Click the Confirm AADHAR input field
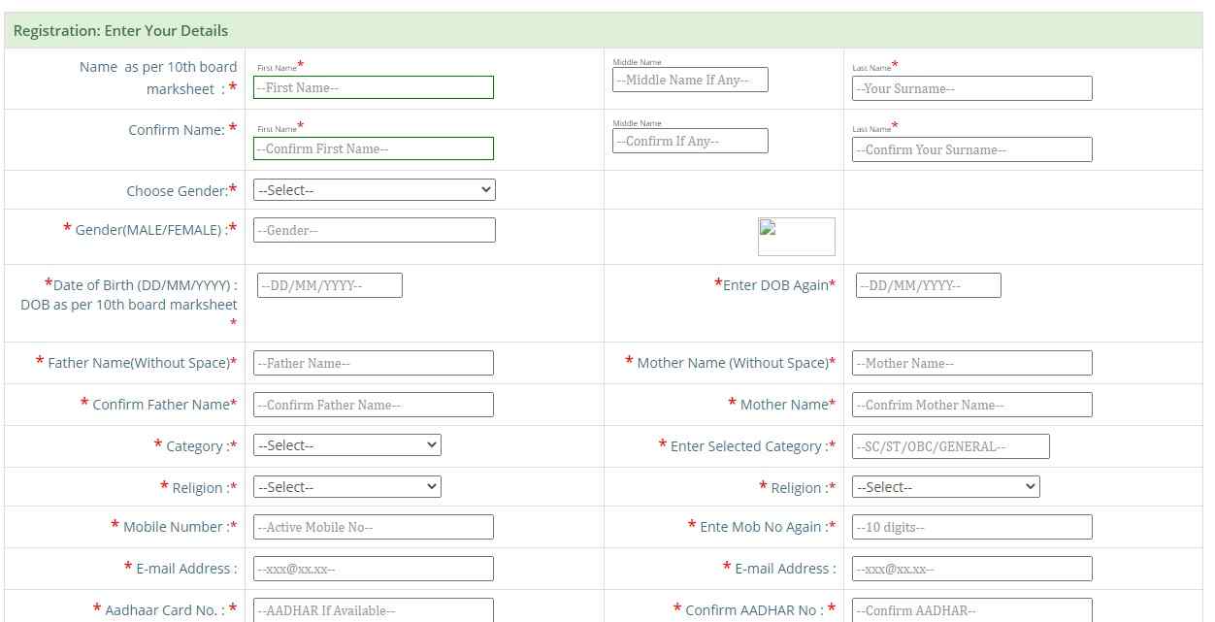Image resolution: width=1215 pixels, height=622 pixels. 971,610
